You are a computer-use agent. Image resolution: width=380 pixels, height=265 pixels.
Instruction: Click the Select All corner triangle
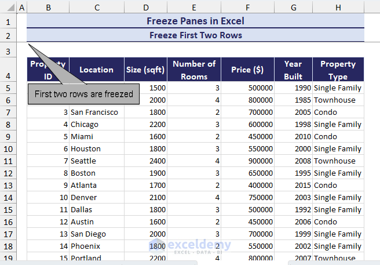coord(10,8)
